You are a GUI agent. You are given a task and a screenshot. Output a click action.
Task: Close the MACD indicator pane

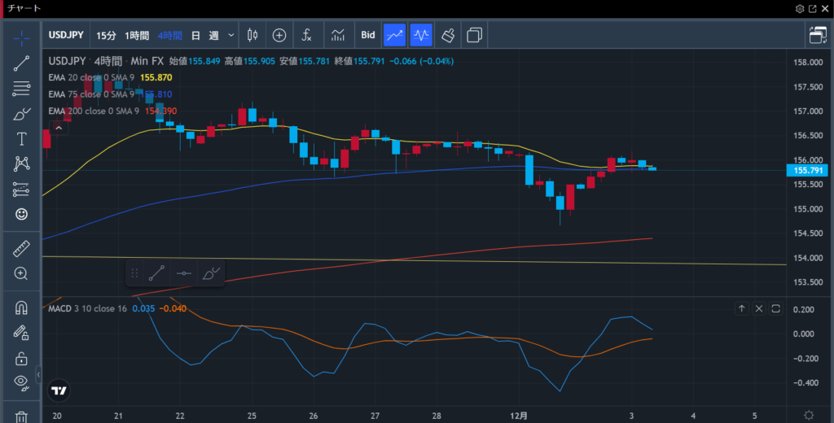click(x=759, y=309)
